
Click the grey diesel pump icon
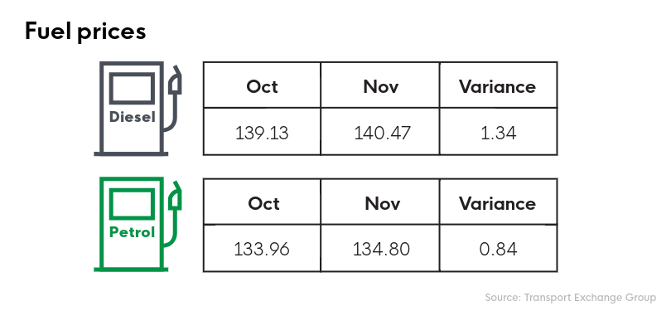(138, 109)
